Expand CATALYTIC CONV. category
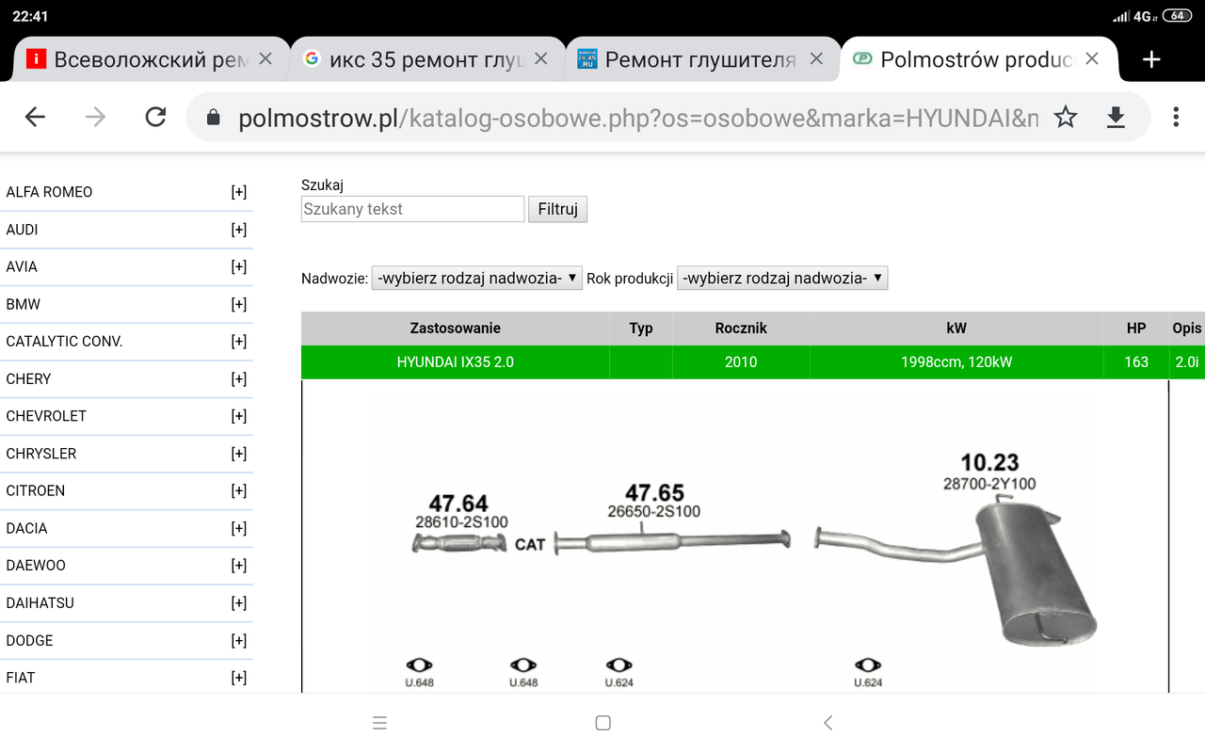1205x753 pixels. [239, 342]
